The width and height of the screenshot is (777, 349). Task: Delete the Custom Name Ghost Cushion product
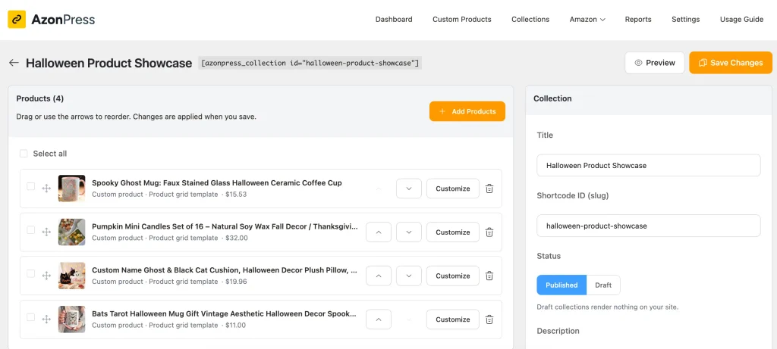click(489, 276)
